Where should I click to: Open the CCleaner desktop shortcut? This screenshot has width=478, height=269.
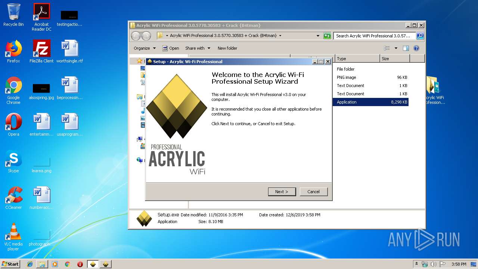coord(13,198)
